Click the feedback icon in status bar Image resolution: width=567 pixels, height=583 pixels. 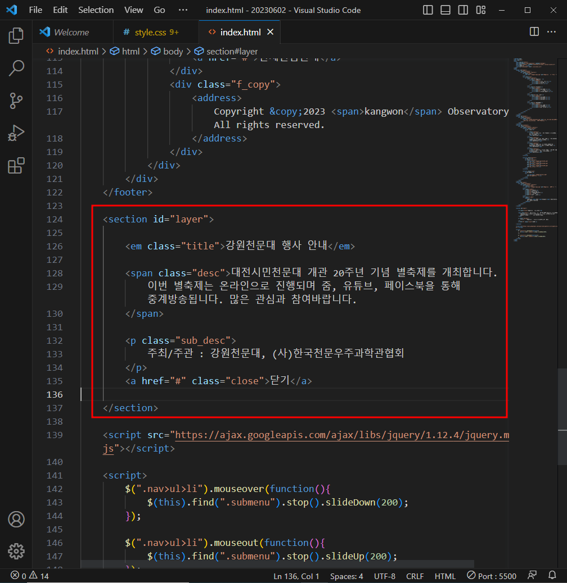tap(532, 575)
